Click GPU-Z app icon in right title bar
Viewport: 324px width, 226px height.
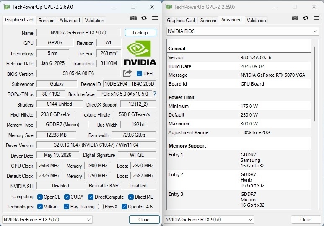pyautogui.click(x=169, y=7)
